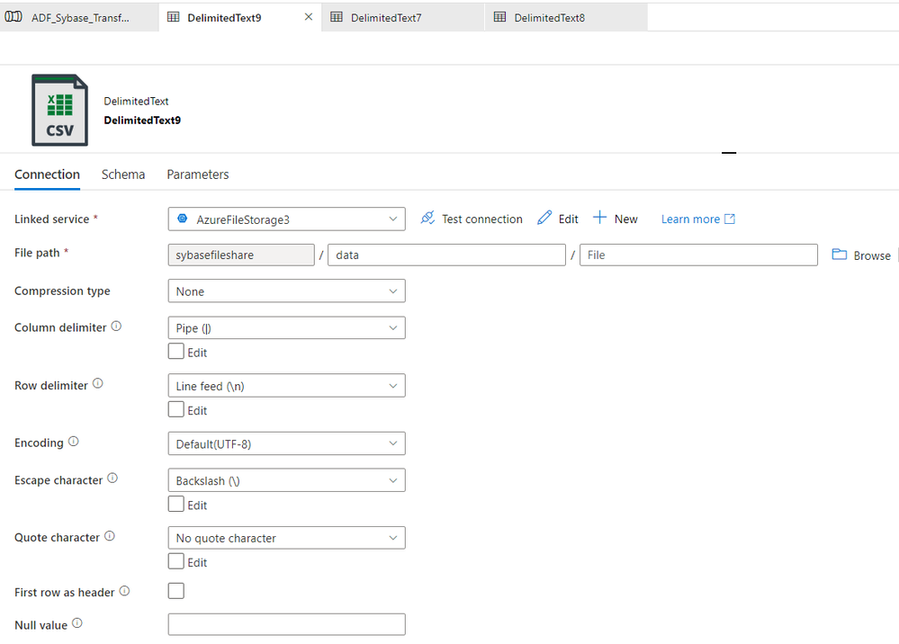Expand the Compression type dropdown
This screenshot has height=644, width=899.
(x=286, y=291)
